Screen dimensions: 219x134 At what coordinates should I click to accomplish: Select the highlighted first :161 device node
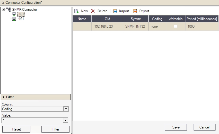pos(21,14)
